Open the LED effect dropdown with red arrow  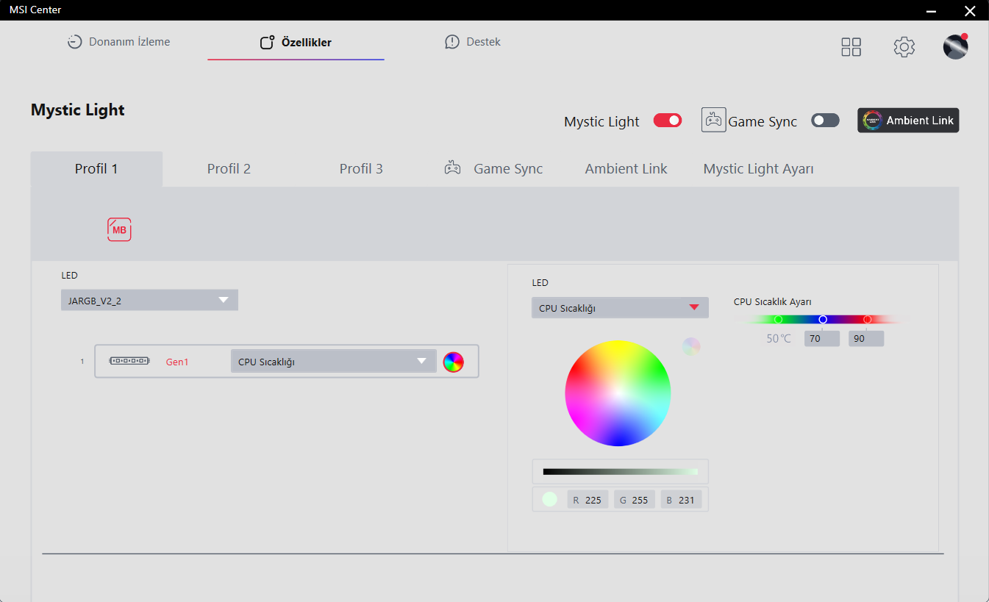click(620, 307)
